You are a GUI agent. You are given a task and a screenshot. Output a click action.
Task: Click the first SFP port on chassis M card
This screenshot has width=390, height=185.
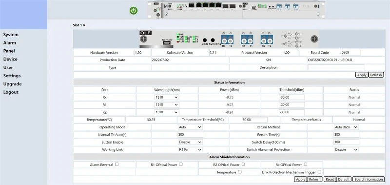(225, 6)
